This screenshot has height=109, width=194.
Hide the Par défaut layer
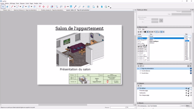coord(186,88)
